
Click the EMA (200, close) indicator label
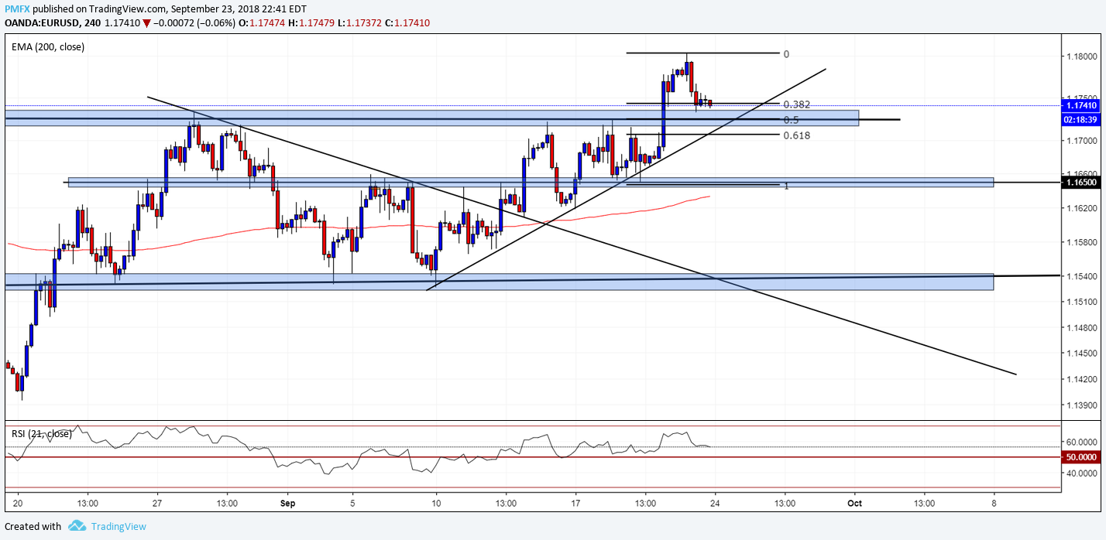pos(48,47)
